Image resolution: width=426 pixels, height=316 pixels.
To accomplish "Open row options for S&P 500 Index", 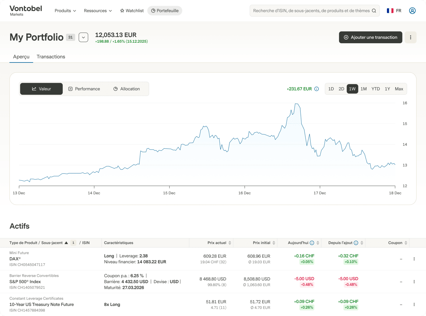I will coord(414,282).
